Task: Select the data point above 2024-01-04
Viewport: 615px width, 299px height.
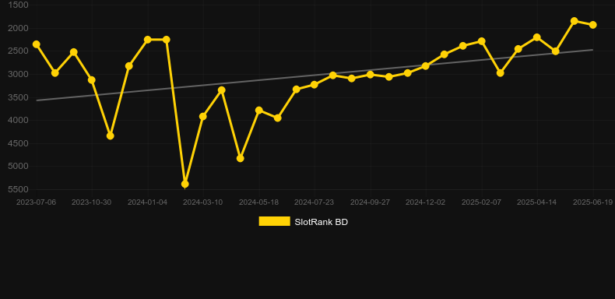Action: pos(148,40)
